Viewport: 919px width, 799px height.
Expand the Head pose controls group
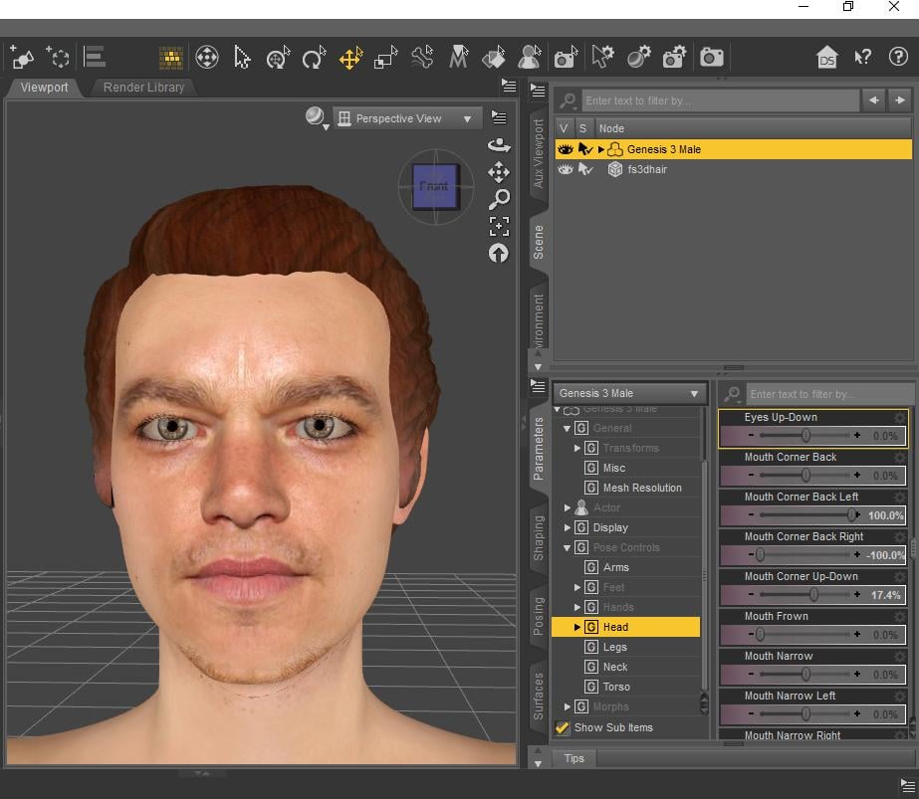[x=577, y=627]
